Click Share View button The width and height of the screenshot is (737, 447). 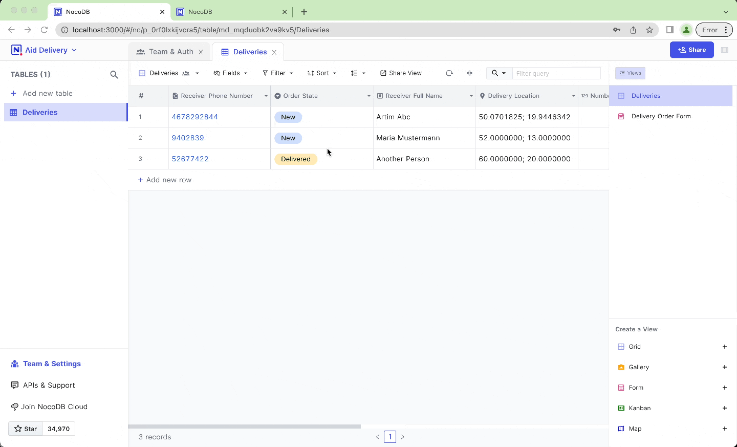(x=401, y=73)
